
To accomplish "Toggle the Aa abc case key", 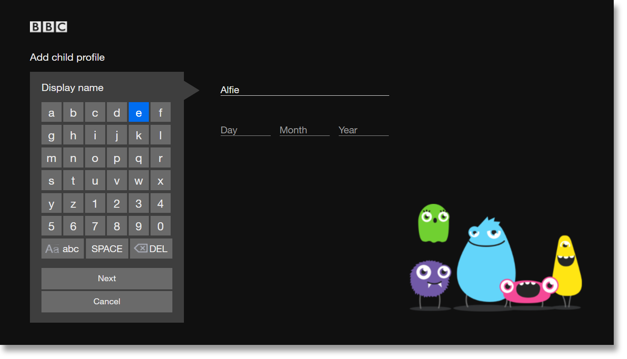I will (62, 249).
